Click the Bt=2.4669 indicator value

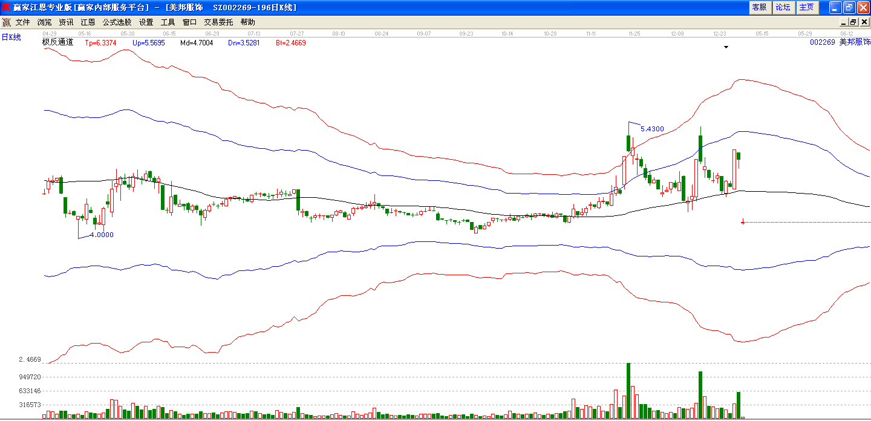(x=291, y=43)
